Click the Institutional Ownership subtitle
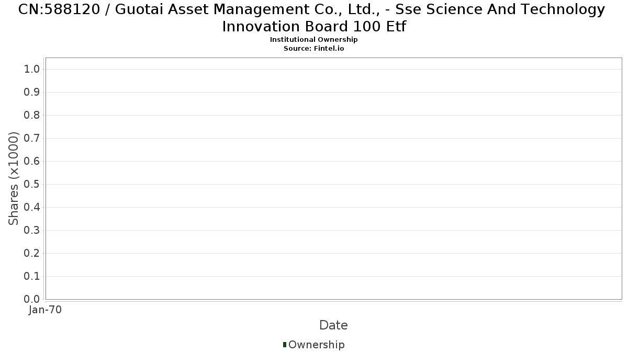628x353 pixels. point(313,40)
